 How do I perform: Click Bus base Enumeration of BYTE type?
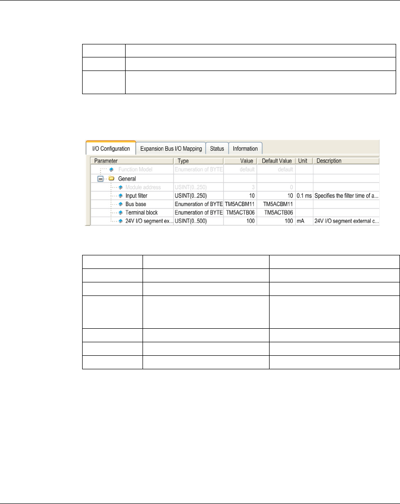pos(199,204)
